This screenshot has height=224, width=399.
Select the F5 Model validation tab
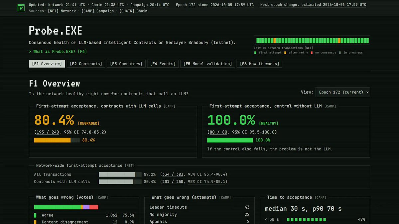tap(208, 64)
